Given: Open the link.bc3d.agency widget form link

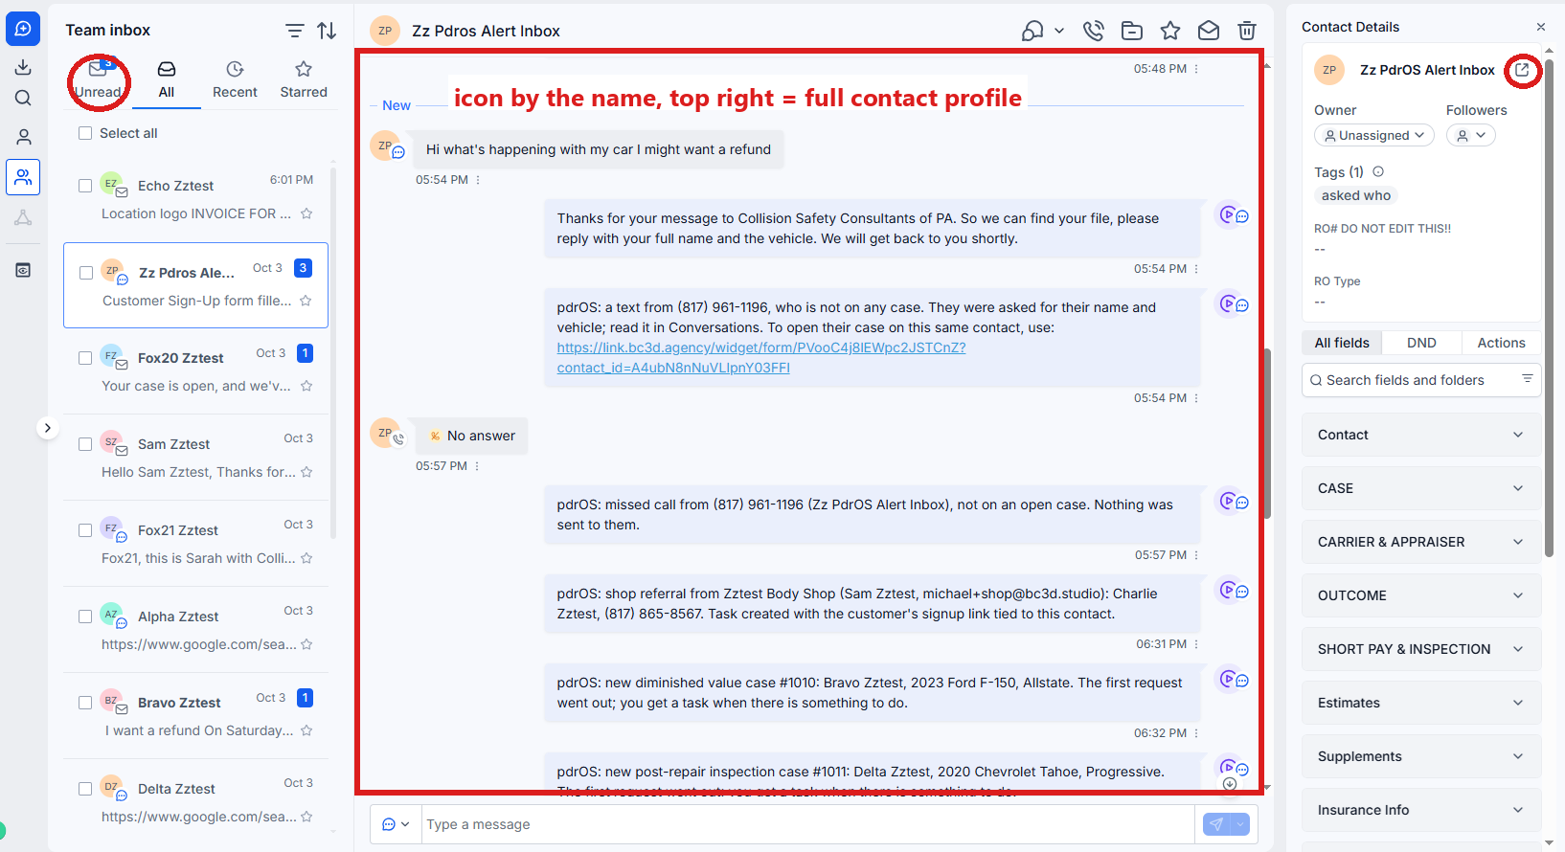Looking at the screenshot, I should click(761, 358).
